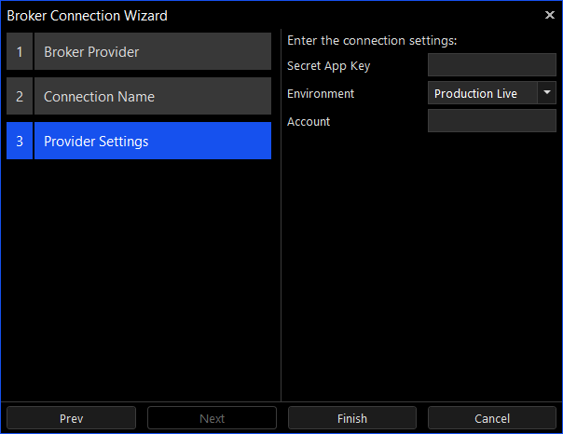563x434 pixels.
Task: Click the 'Enter the connection settings' heading
Action: 372,41
